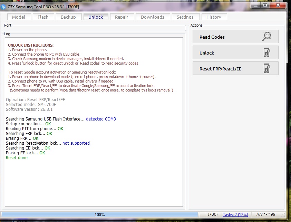Image resolution: width=291 pixels, height=222 pixels.
Task: Click 'Searching FRP lock... OK' log line
Action: 29,134
